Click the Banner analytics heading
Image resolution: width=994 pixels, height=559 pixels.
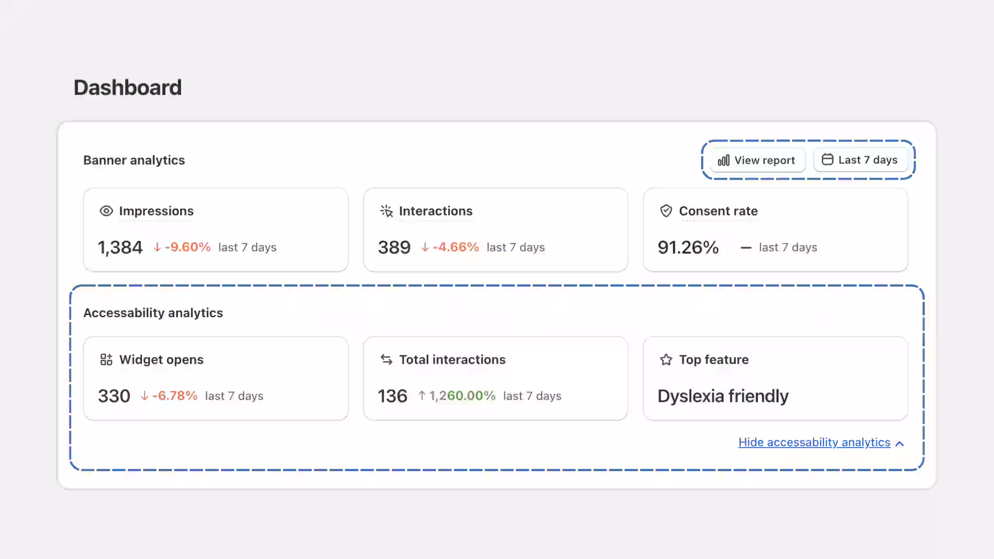(134, 160)
